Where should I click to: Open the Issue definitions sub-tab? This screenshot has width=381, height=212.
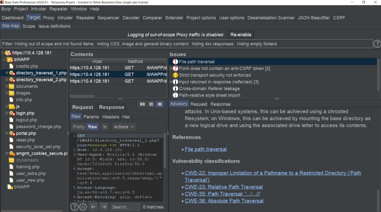pyautogui.click(x=54, y=26)
